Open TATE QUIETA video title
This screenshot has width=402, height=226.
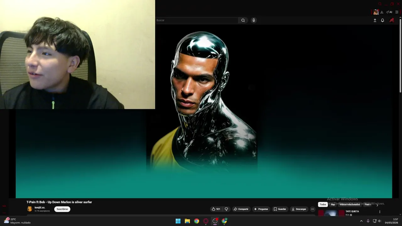[x=352, y=212]
